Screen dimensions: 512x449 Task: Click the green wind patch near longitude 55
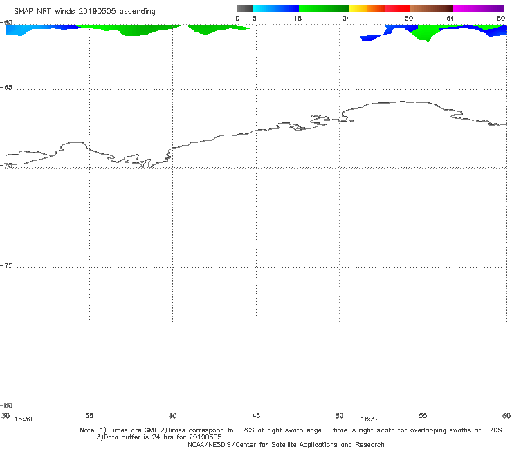424,33
